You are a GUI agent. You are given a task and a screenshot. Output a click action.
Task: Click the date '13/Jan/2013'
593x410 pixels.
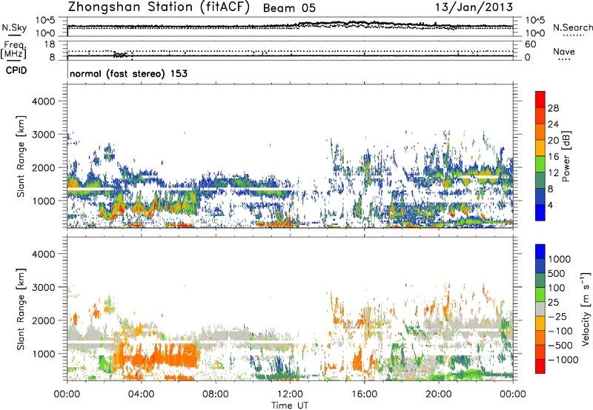pos(474,7)
